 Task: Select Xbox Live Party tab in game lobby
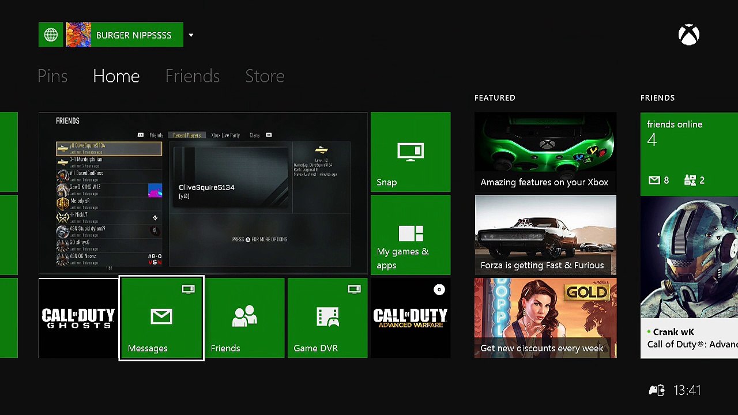(225, 135)
